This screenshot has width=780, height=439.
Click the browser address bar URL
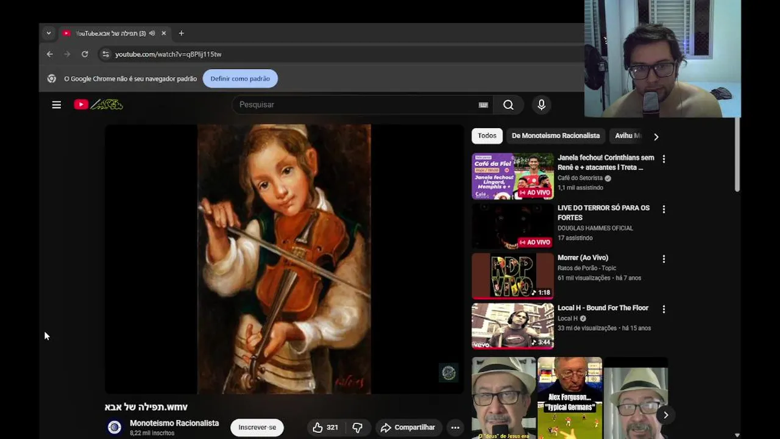point(168,54)
